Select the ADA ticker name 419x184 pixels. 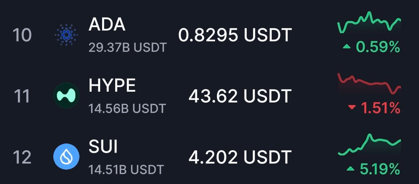[x=107, y=24]
